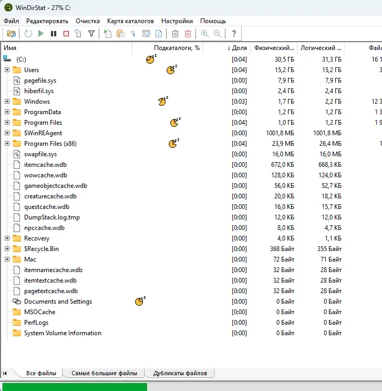Viewport: 382px width, 391px height.
Task: Click the refresh selected item icon
Action: (78, 33)
